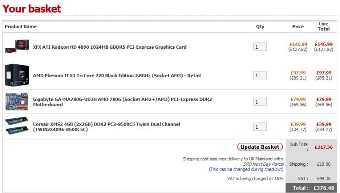Click the AMD Phenom II processor image
340x193 pixels.
point(17,75)
